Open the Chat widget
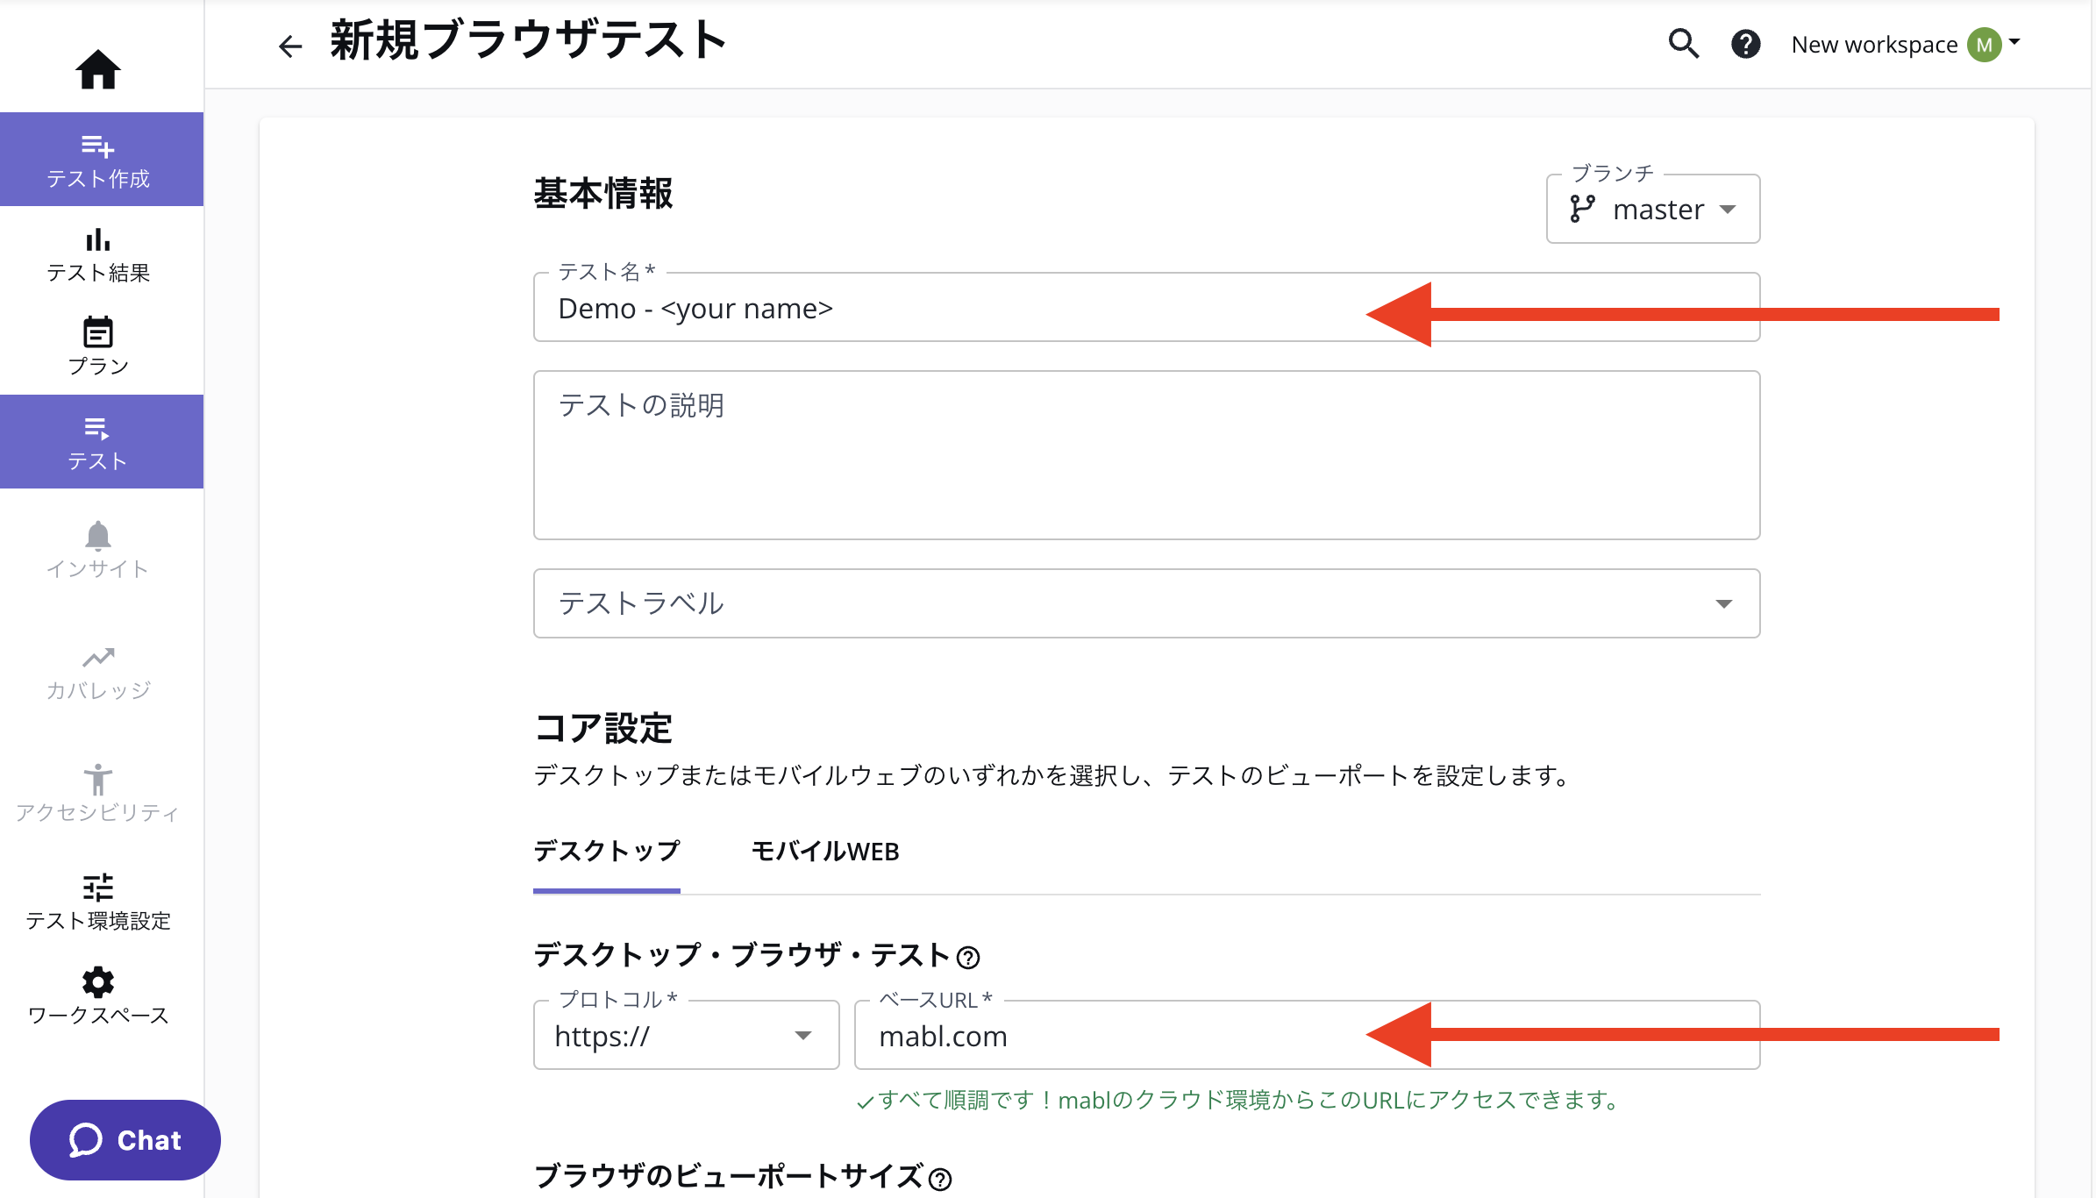The width and height of the screenshot is (2096, 1198). pyautogui.click(x=125, y=1140)
